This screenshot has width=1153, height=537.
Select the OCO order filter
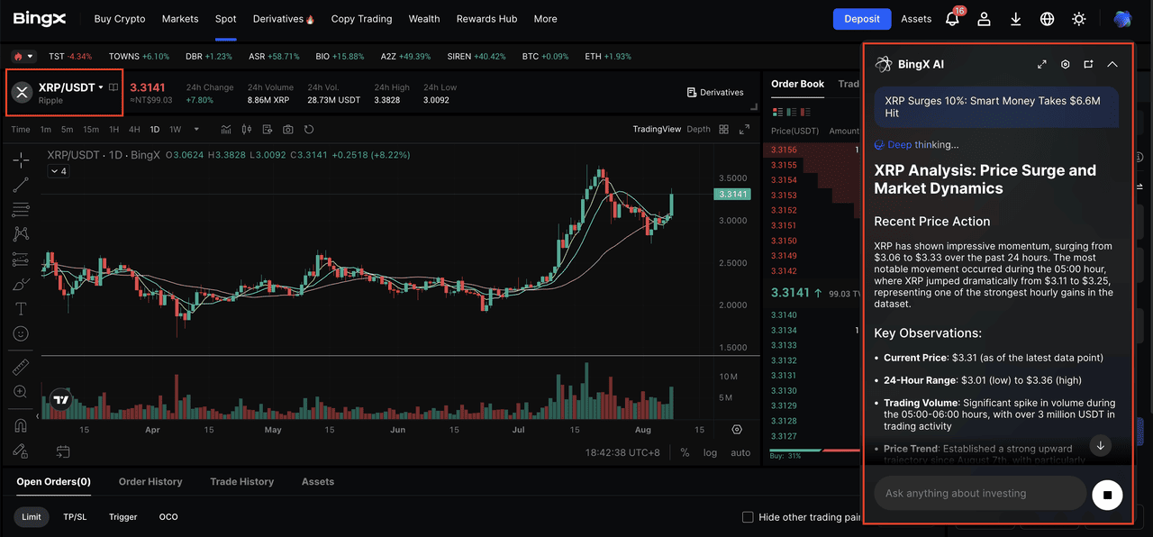pos(168,517)
